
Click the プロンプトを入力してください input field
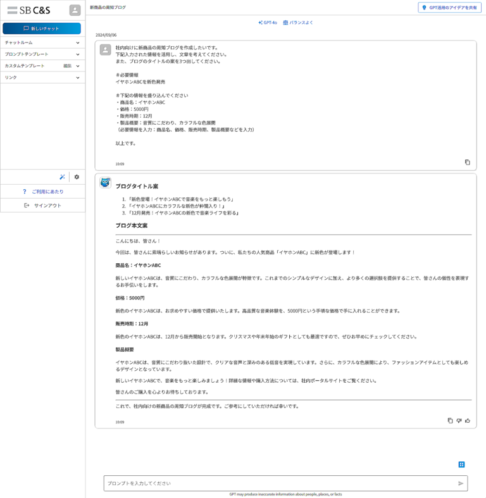point(278,483)
